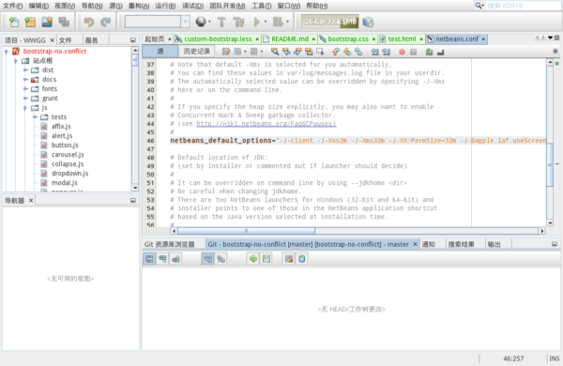Toggle Git list view display button

coord(208,259)
